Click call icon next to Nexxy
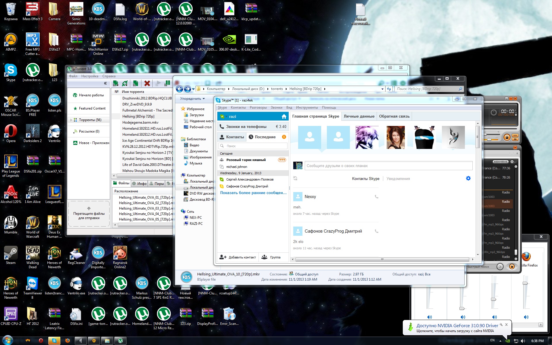 377,197
